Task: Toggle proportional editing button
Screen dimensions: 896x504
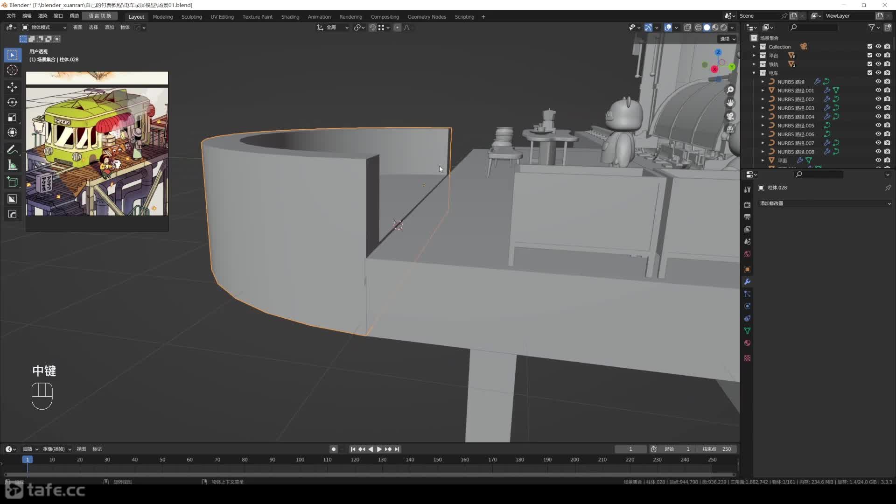Action: (x=397, y=28)
